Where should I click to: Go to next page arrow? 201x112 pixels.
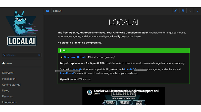click(197, 11)
